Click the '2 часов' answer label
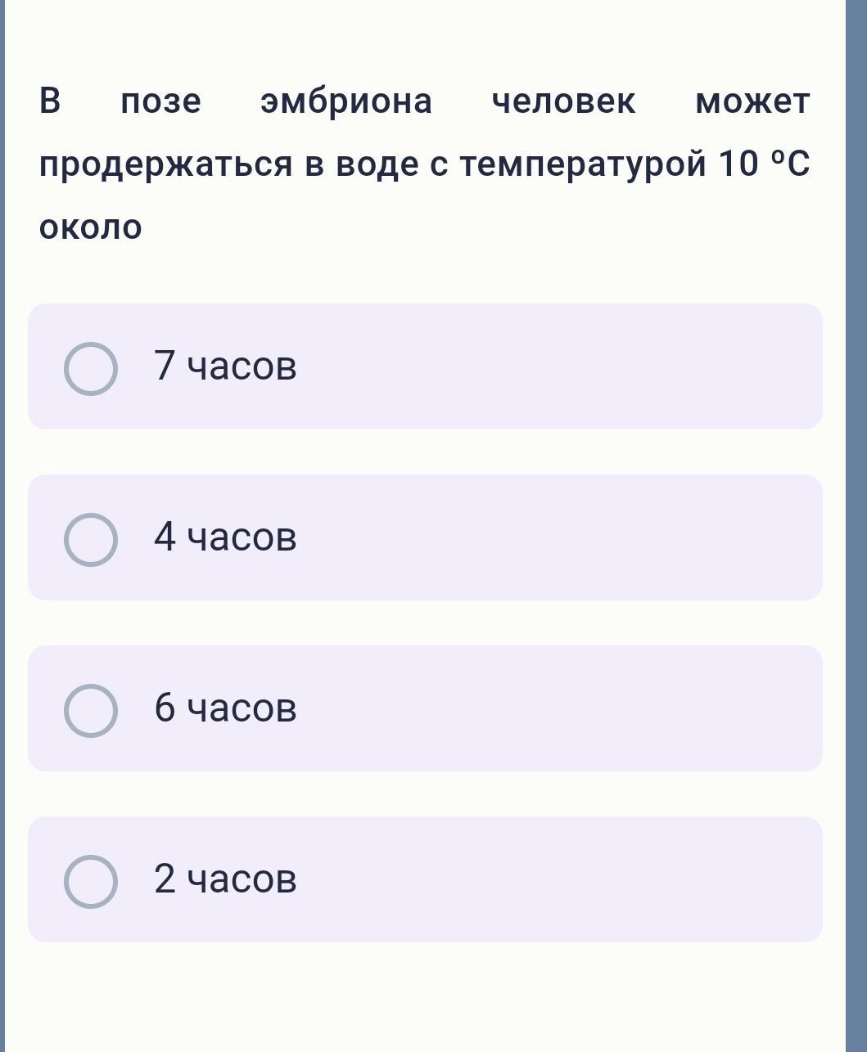Viewport: 867px width, 1052px height. point(225,879)
